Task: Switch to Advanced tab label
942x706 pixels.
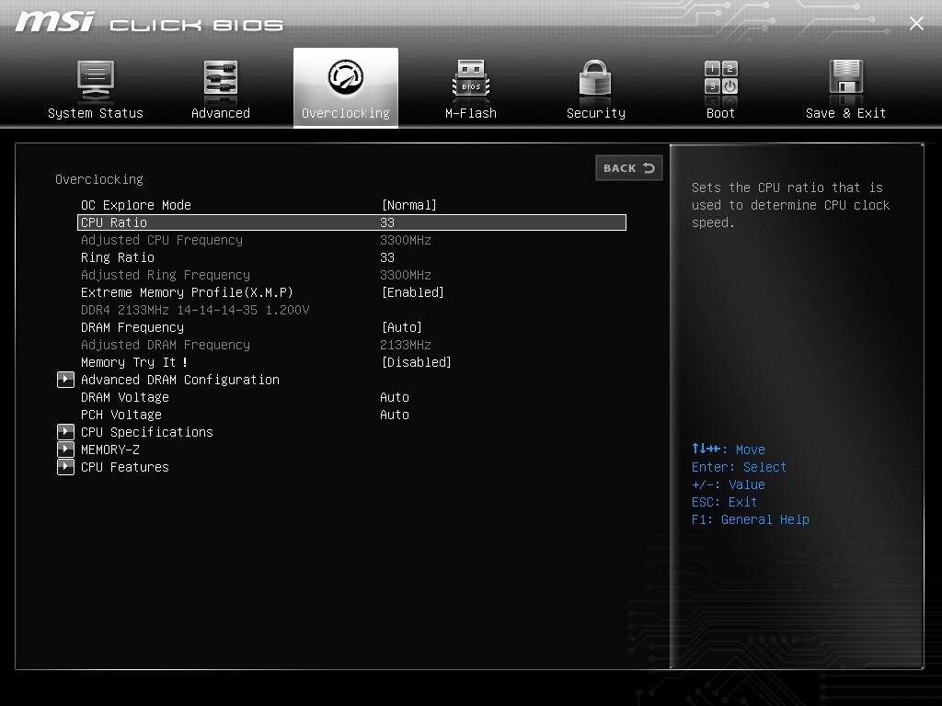Action: pos(221,113)
